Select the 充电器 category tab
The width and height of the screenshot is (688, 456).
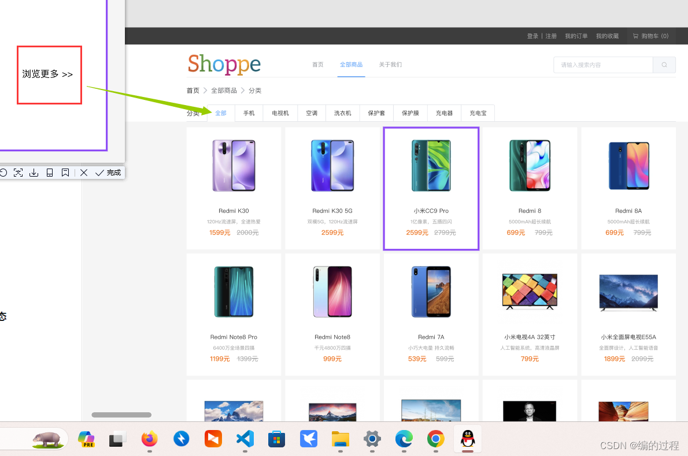coord(444,113)
